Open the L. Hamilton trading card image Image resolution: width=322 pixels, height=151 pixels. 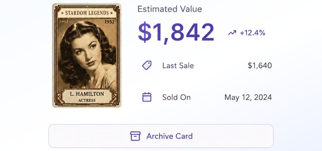pyautogui.click(x=87, y=55)
